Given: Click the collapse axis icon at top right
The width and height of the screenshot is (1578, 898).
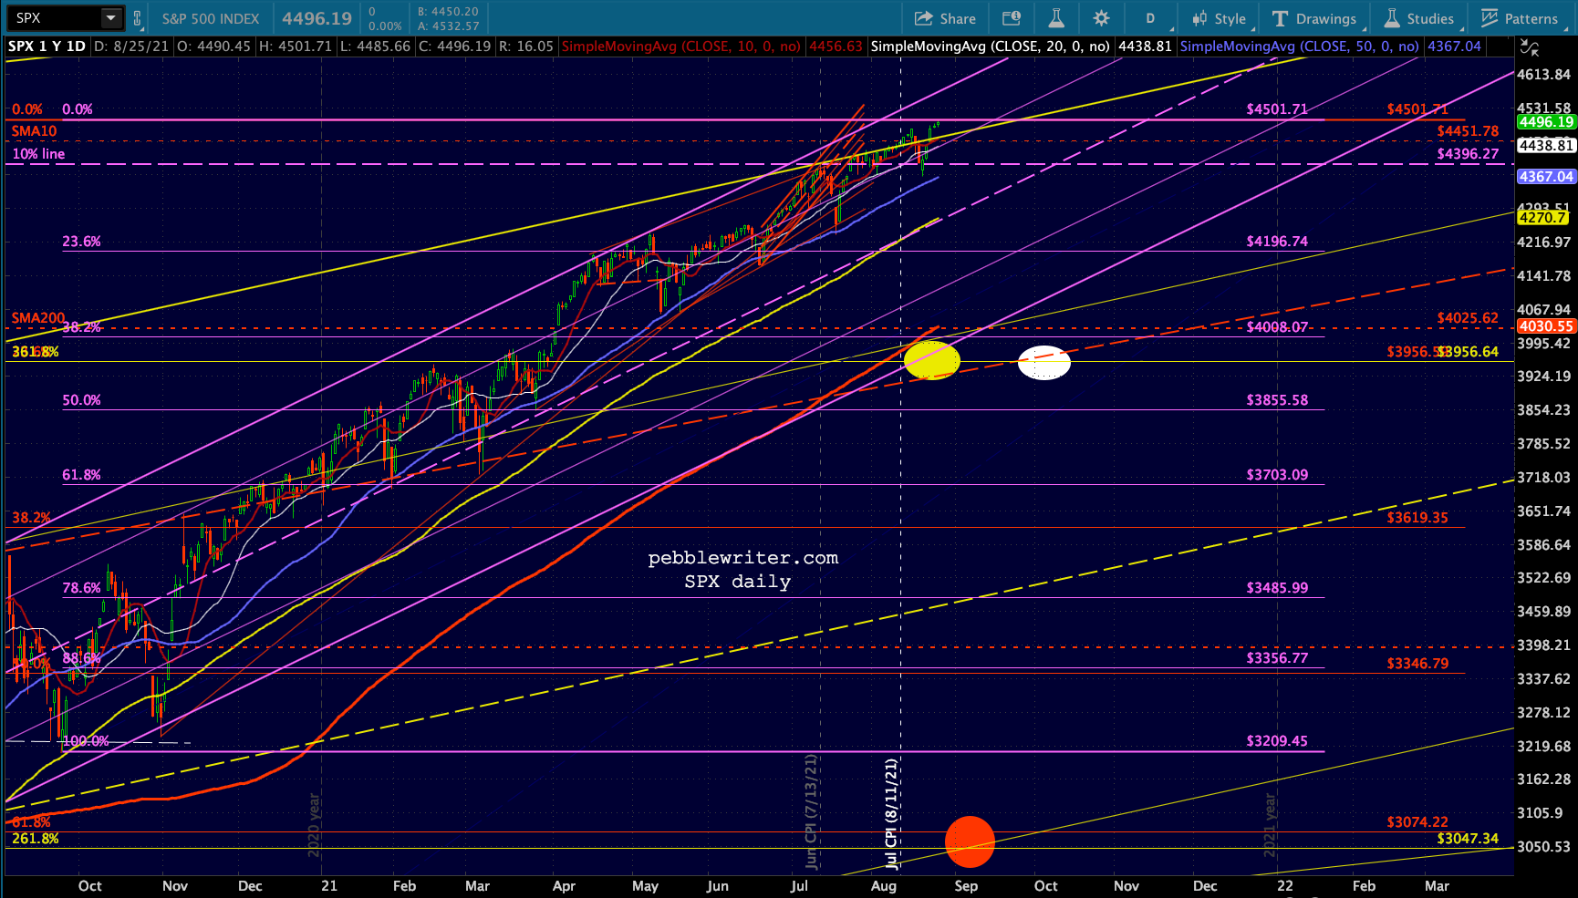Looking at the screenshot, I should click(1530, 47).
